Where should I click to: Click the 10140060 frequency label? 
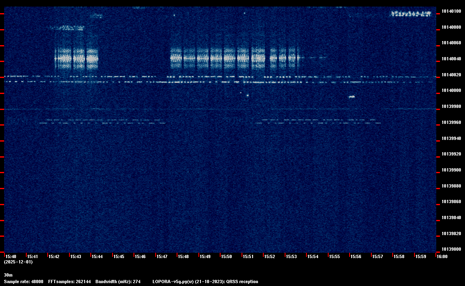[x=451, y=43]
